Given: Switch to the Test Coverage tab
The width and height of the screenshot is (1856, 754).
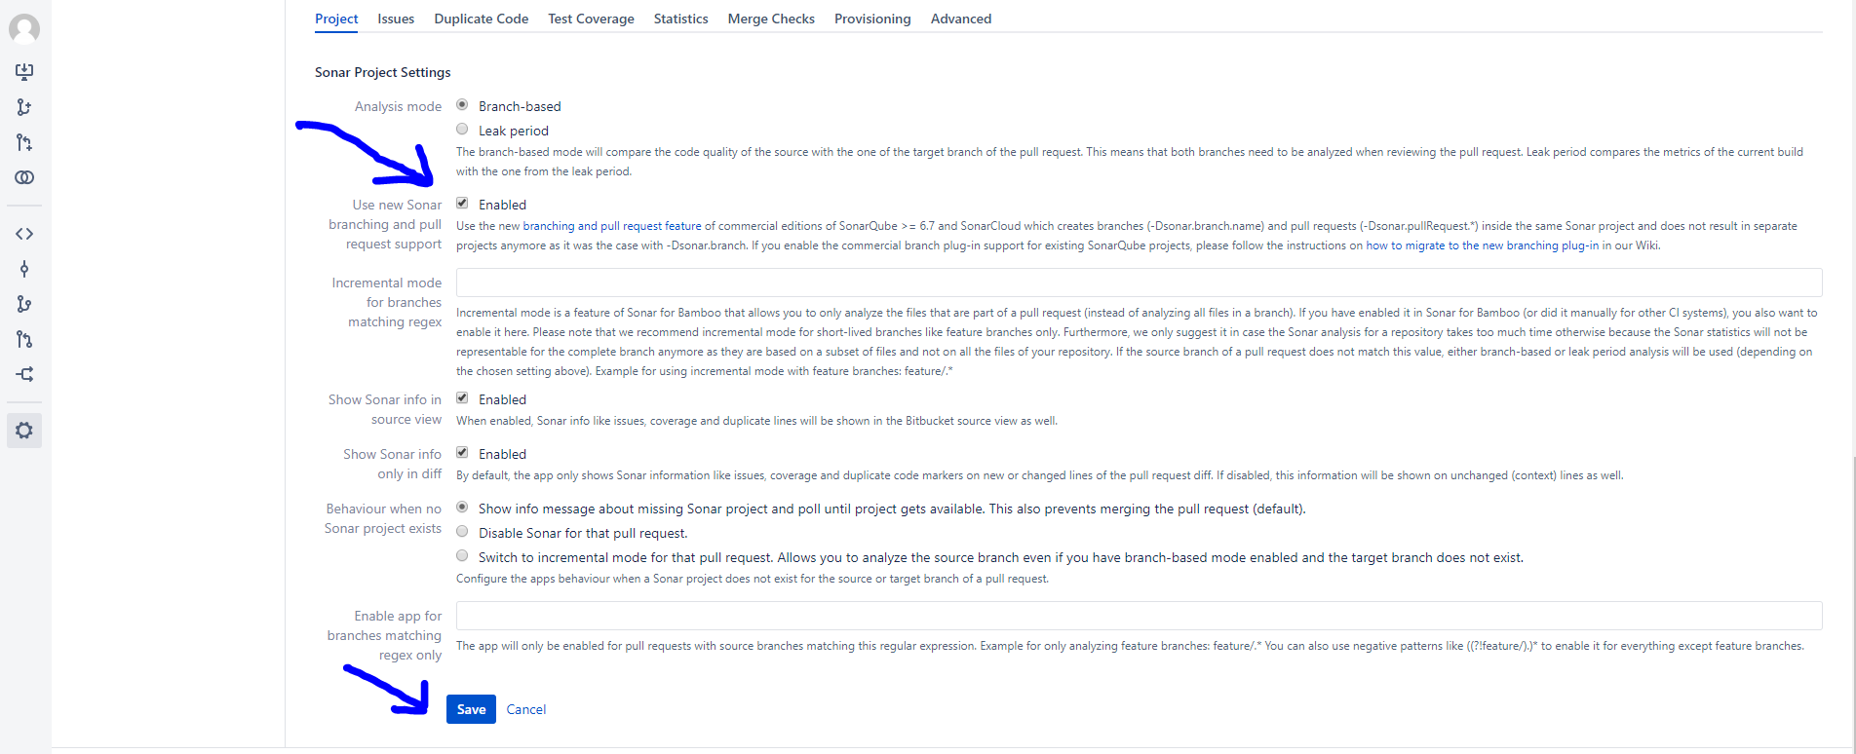Looking at the screenshot, I should [591, 19].
